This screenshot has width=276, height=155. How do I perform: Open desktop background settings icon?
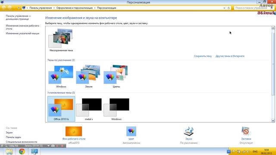[74, 131]
